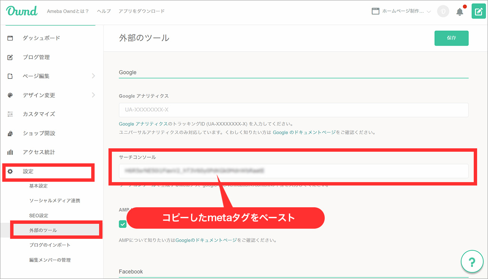Click the 保存 button
Screen dimensions: 488x279
pyautogui.click(x=451, y=38)
